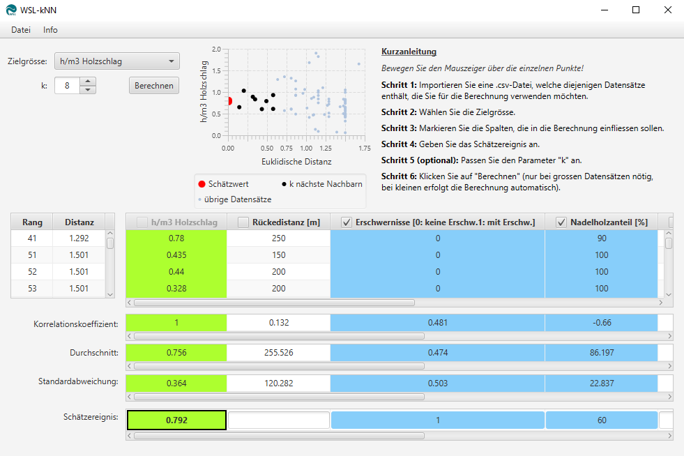Click the Schätzereignis Nadelholzanteil field showing 60

(x=602, y=420)
